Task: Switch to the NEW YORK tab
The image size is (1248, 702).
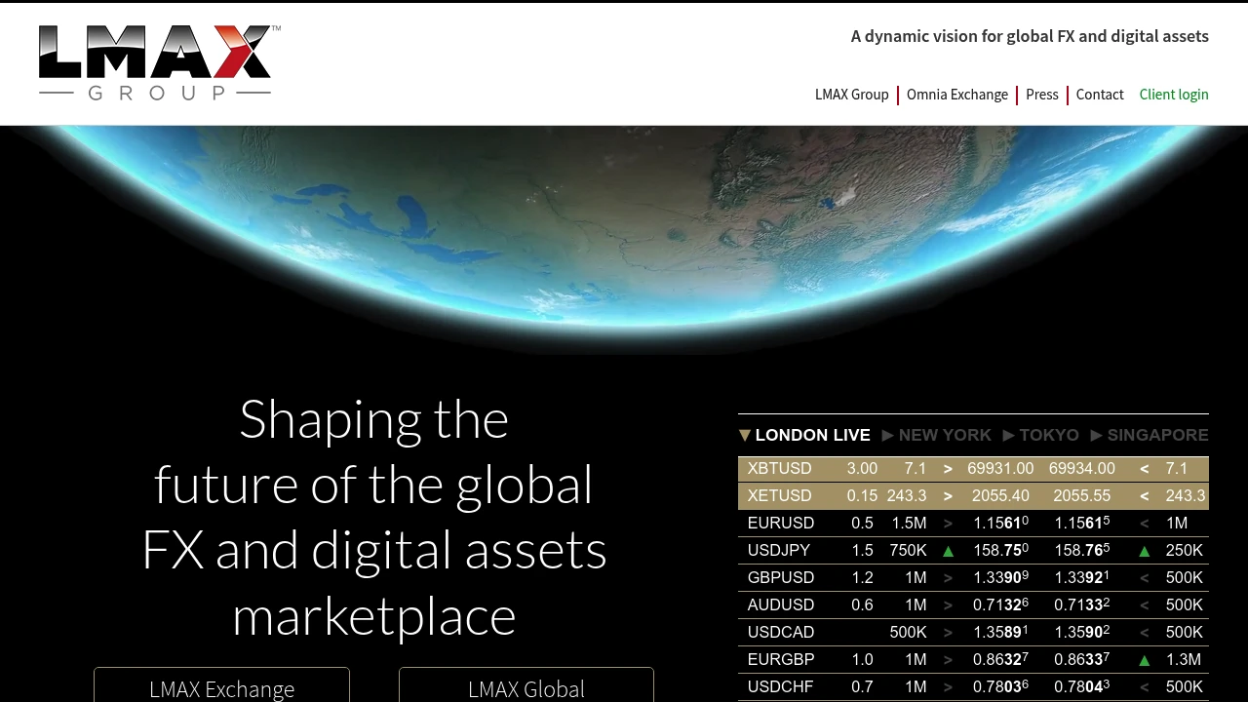Action: pos(945,435)
